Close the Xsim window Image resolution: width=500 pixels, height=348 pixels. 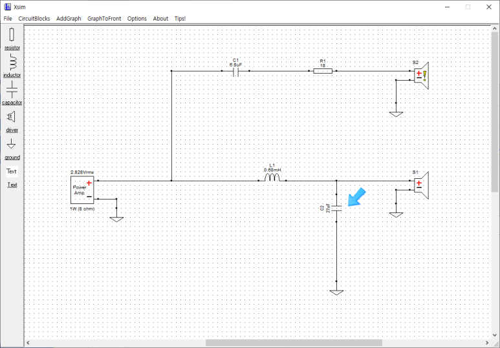coord(489,7)
